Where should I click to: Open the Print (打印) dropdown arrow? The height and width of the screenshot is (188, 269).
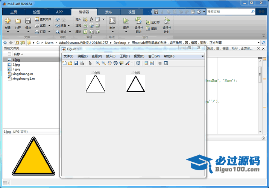pyautogui.click(x=49, y=32)
